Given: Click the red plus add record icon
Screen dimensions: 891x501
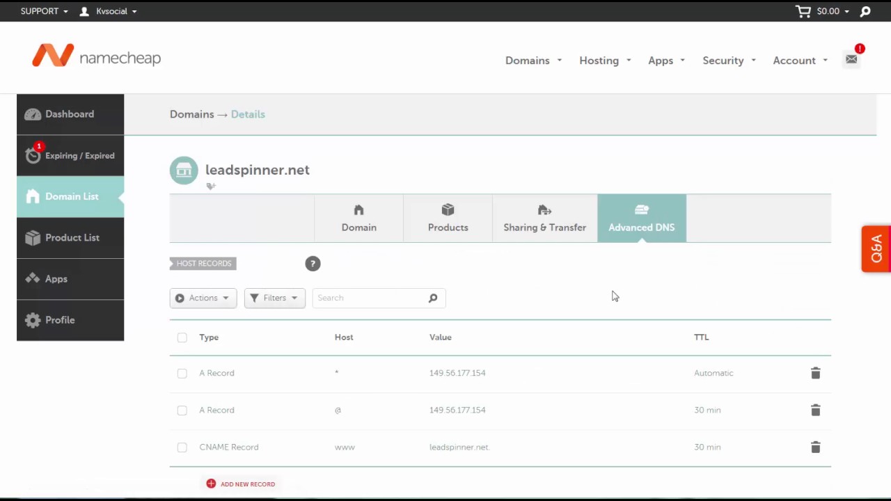Looking at the screenshot, I should (211, 484).
